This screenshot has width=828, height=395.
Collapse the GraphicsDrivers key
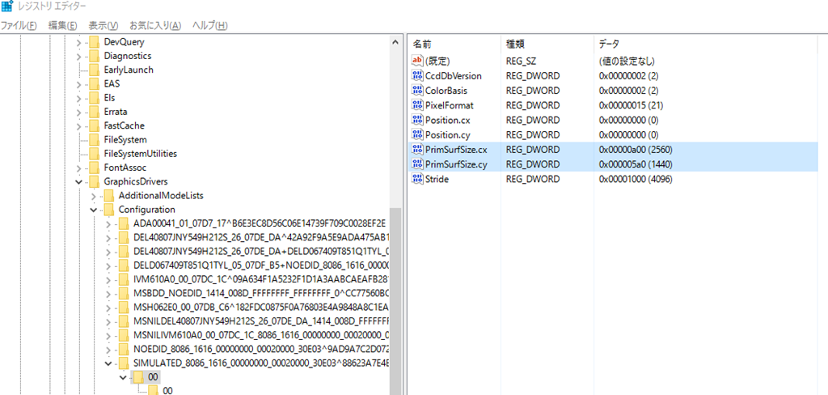pos(79,182)
